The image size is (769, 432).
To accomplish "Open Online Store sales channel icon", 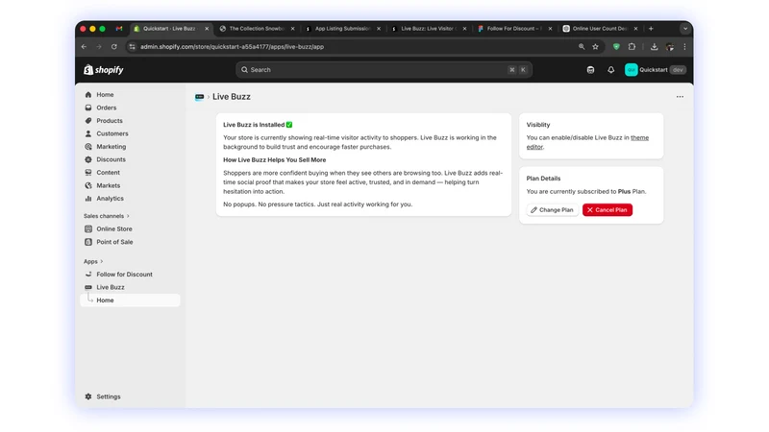I will coord(88,228).
